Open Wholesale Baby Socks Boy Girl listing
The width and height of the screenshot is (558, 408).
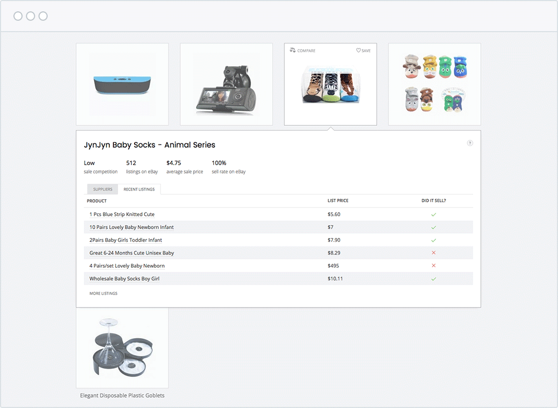124,279
